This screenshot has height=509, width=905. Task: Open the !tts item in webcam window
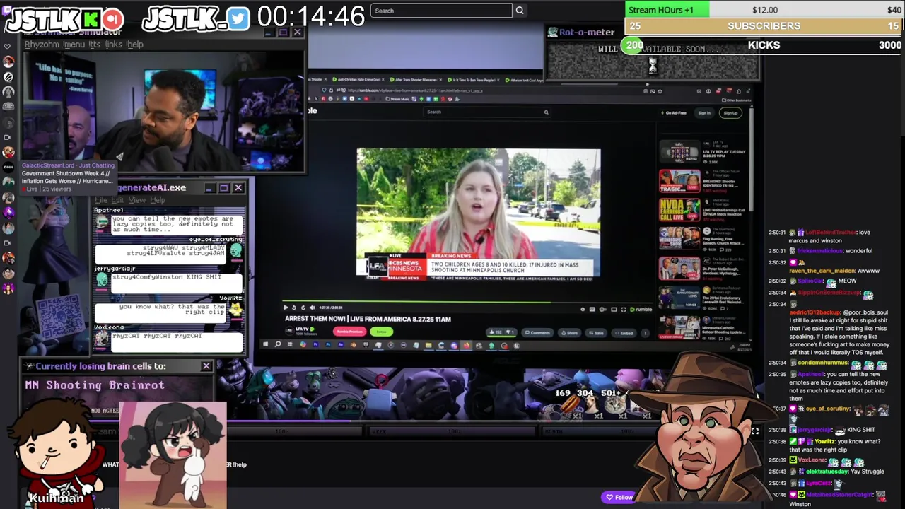point(94,44)
